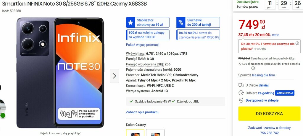Screen dimensions: 303x136
Task: Select the black color variant thumbnail
Action: click(x=135, y=132)
